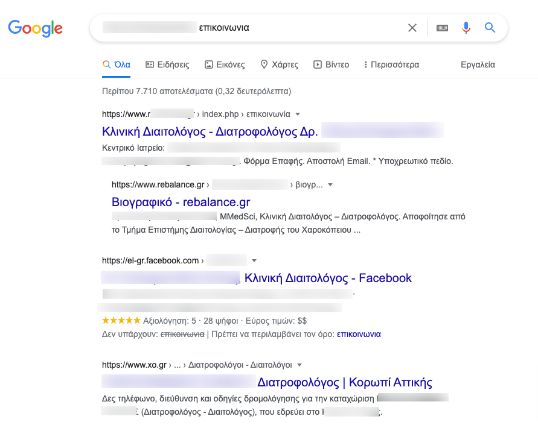Expand dropdown arrow beside xo.gr Διατροφολόγοι - Διαιτολόγοι
538x431 pixels.
point(299,365)
